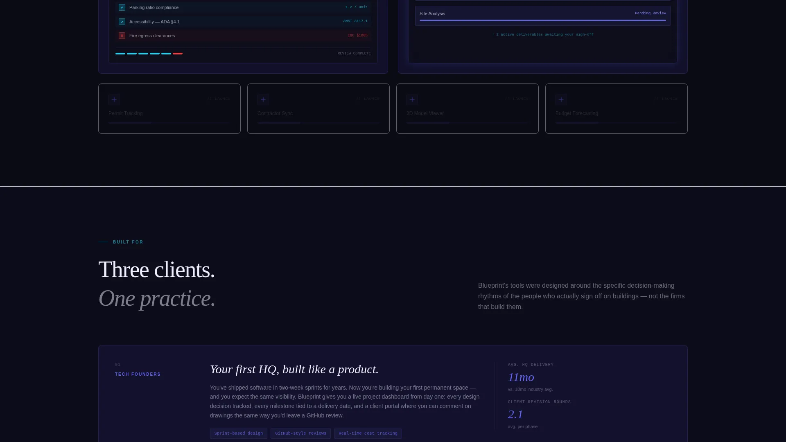Toggle the Parking ratio compliance checkbox
Viewport: 786px width, 442px height.
click(122, 7)
